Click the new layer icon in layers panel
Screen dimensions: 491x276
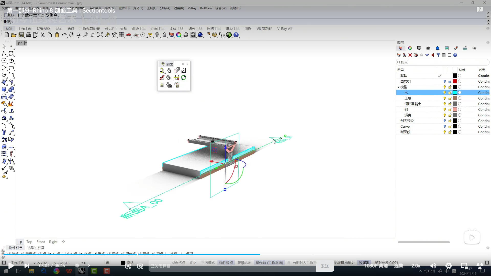[399, 55]
